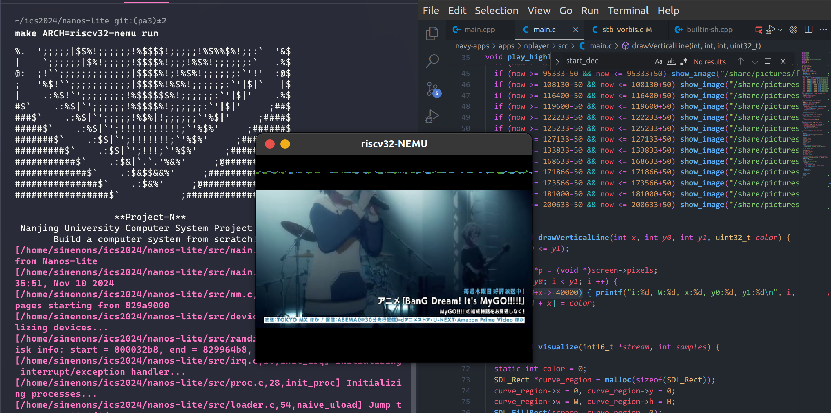This screenshot has width=831, height=413.
Task: Toggle Match Case in the find widget
Action: coord(659,61)
